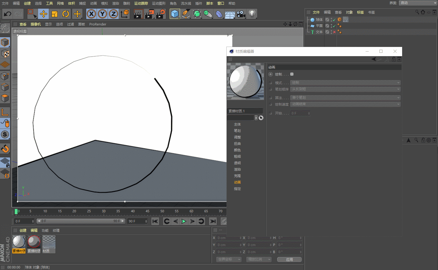The width and height of the screenshot is (438, 270).
Task: Click the Camera object icon
Action: coord(241,14)
